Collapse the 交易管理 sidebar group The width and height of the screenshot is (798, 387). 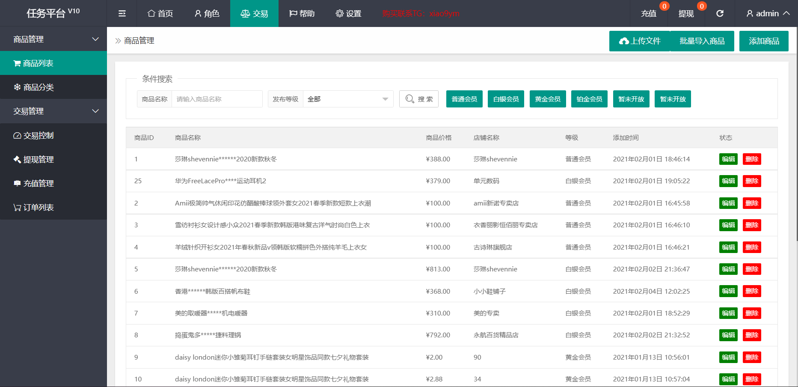click(x=53, y=111)
